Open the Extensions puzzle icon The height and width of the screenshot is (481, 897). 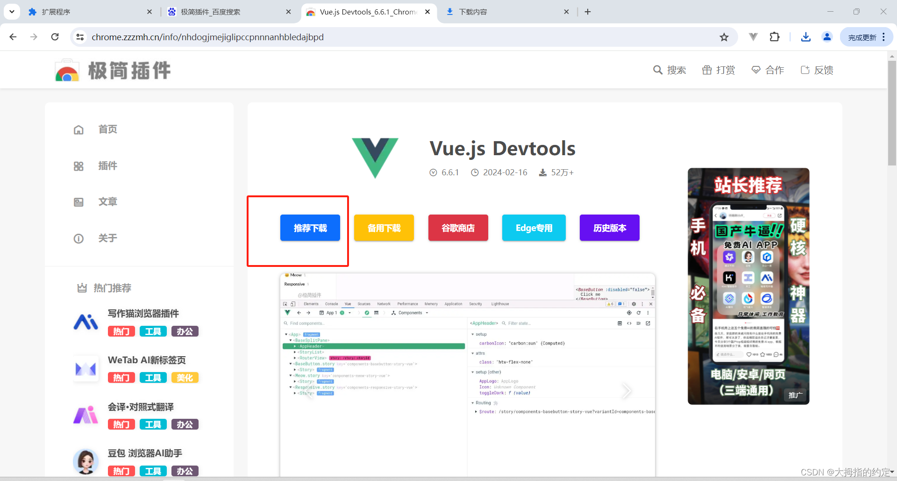775,37
